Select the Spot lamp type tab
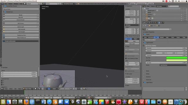The height and width of the screenshot is (105, 188). click(x=167, y=37)
